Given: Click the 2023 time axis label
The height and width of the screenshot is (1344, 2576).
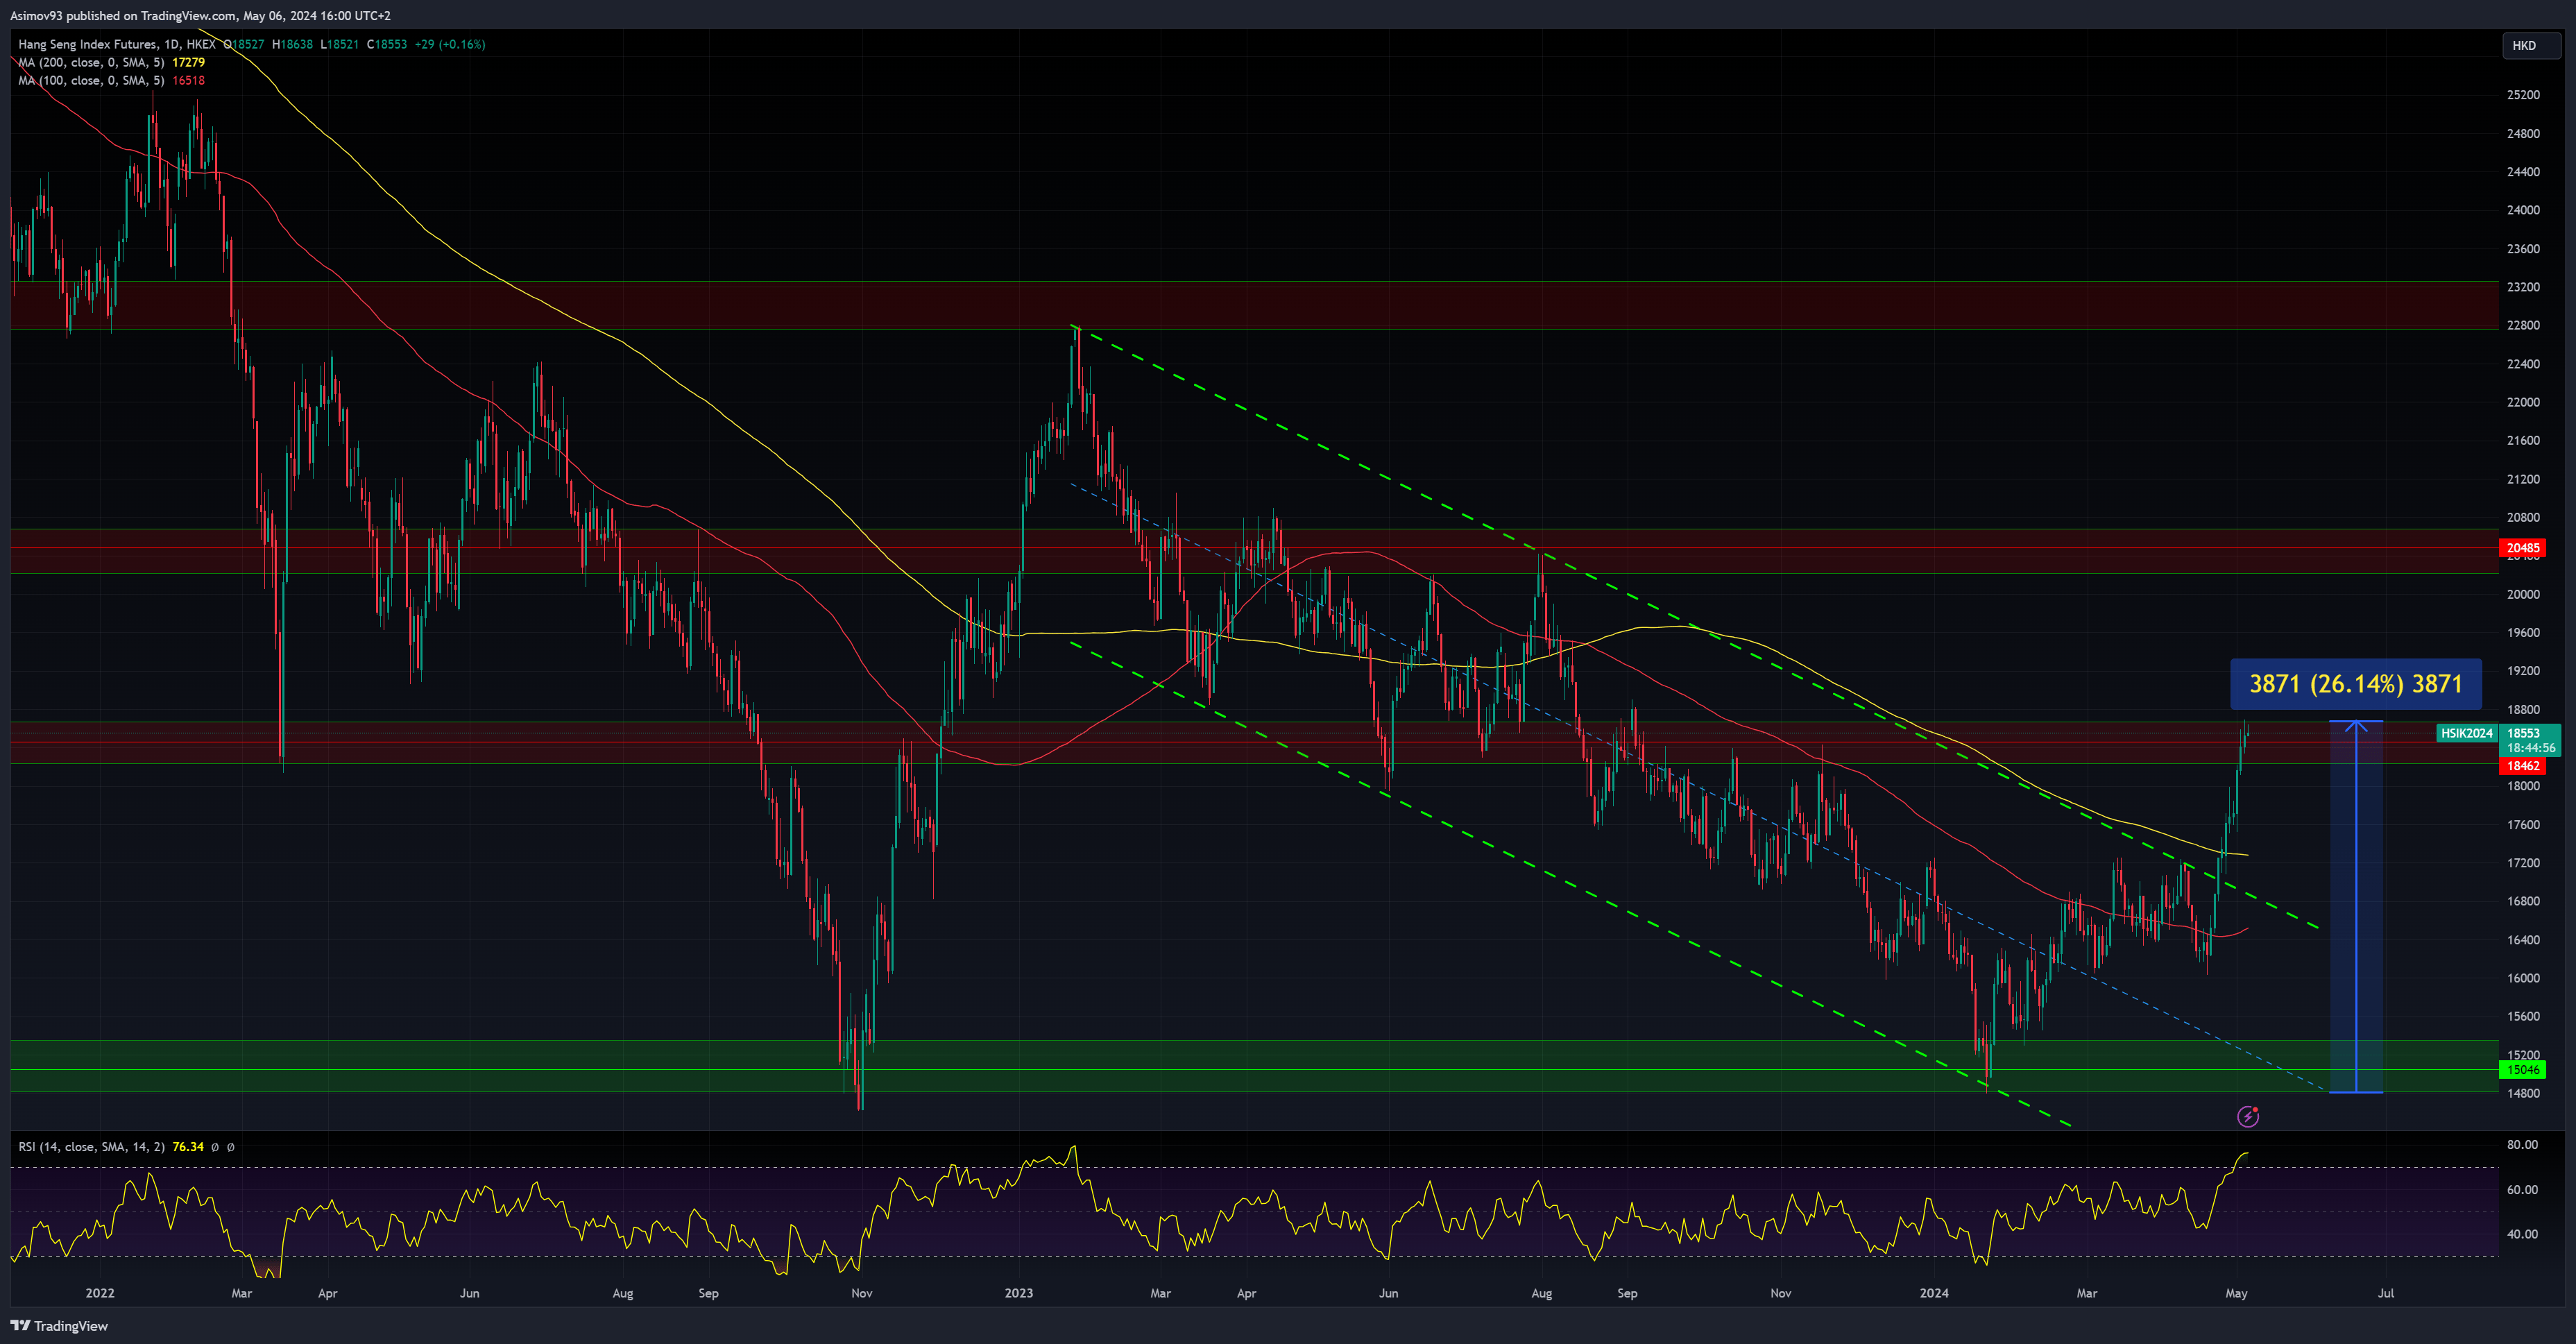Looking at the screenshot, I should point(1019,1293).
